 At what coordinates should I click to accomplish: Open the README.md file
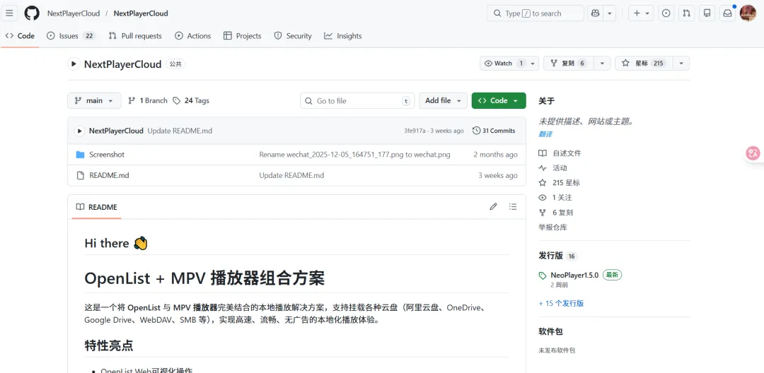click(x=109, y=175)
